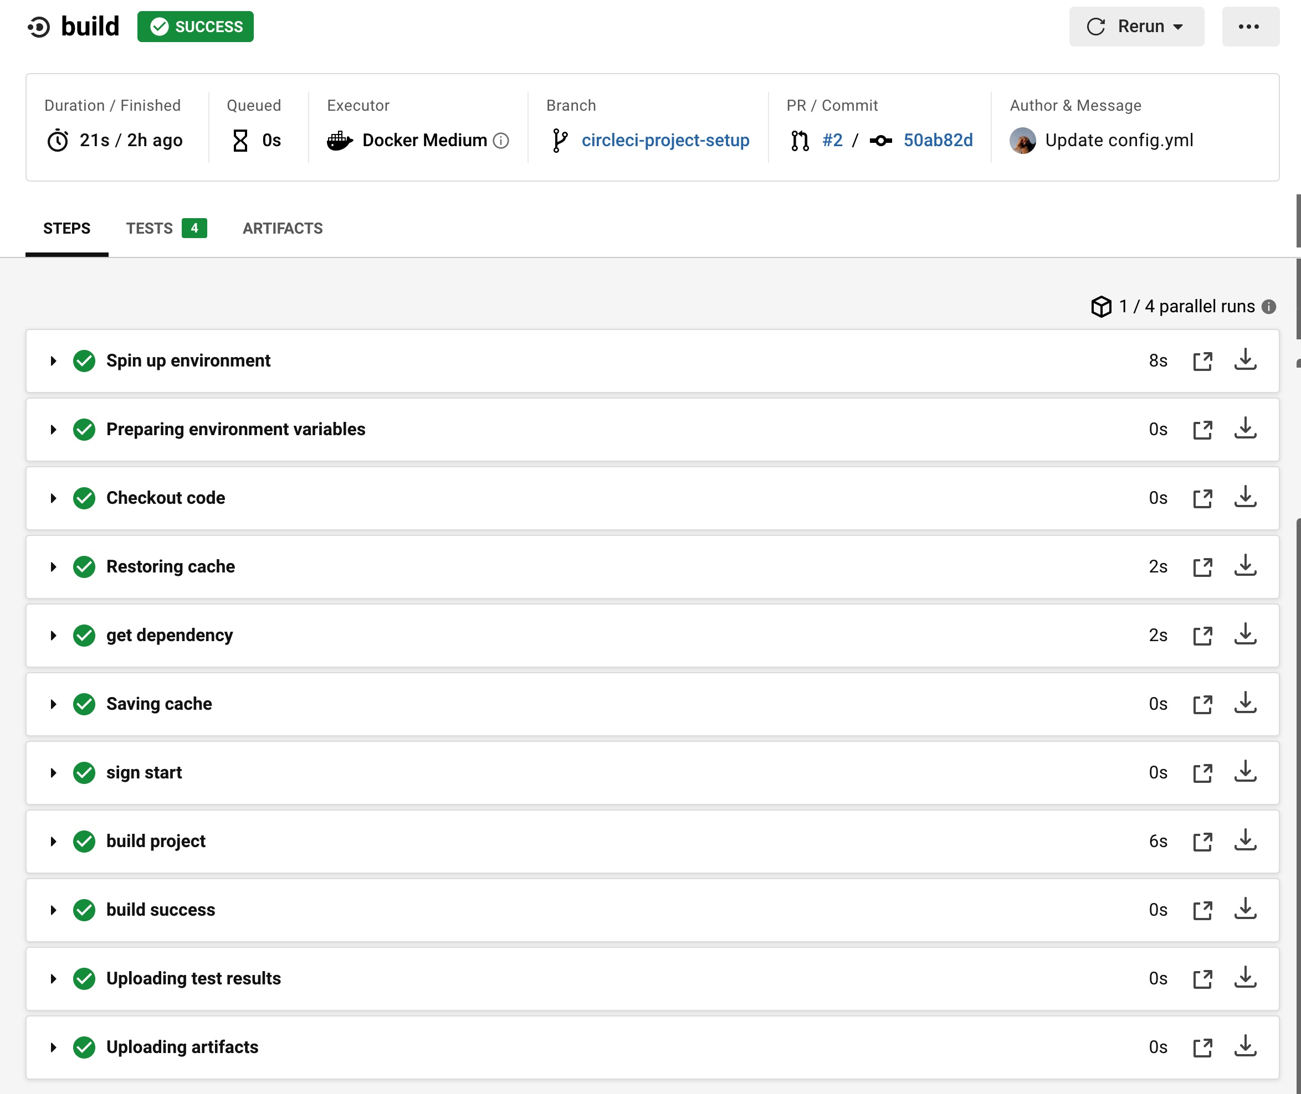Image resolution: width=1301 pixels, height=1094 pixels.
Task: Click the hourglass Queued time icon
Action: click(240, 140)
